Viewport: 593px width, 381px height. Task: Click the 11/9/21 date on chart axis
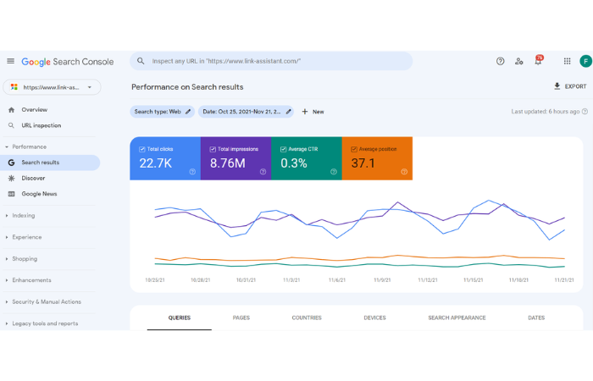pyautogui.click(x=382, y=280)
